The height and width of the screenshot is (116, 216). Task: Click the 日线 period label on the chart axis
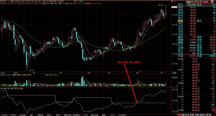point(174,73)
